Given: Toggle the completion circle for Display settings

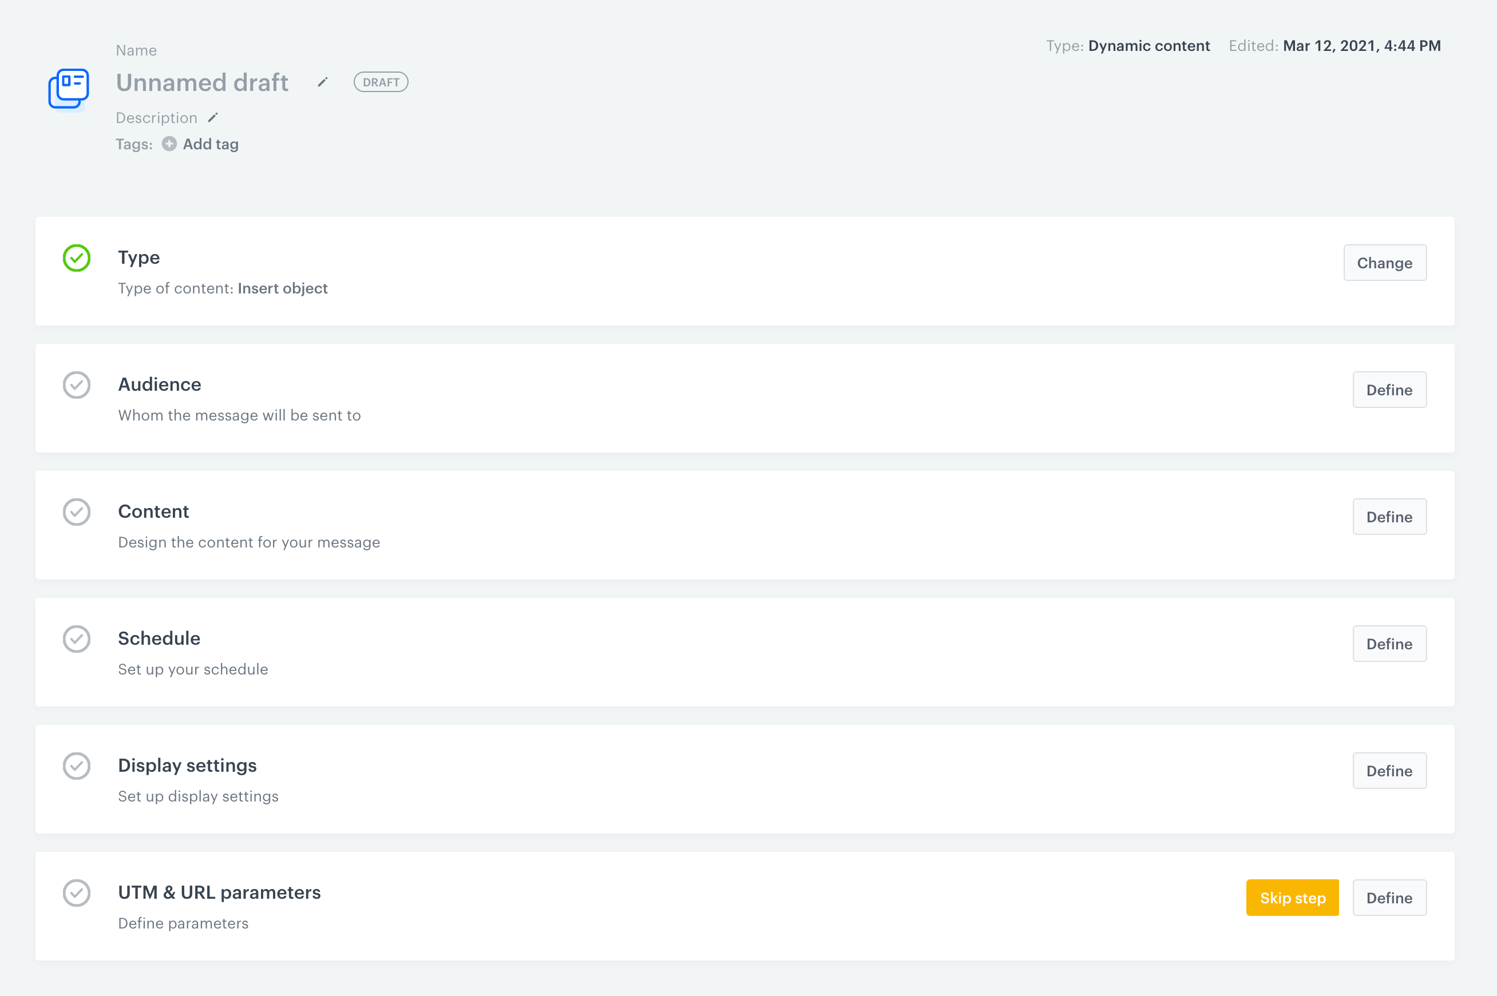Looking at the screenshot, I should [76, 766].
